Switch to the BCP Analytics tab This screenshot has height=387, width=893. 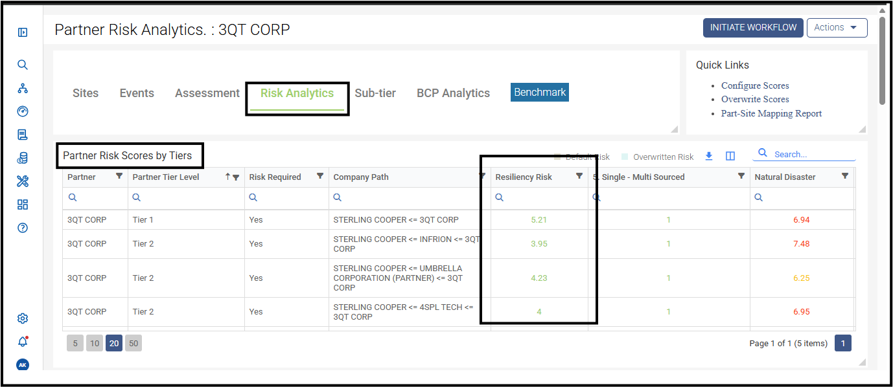point(453,93)
